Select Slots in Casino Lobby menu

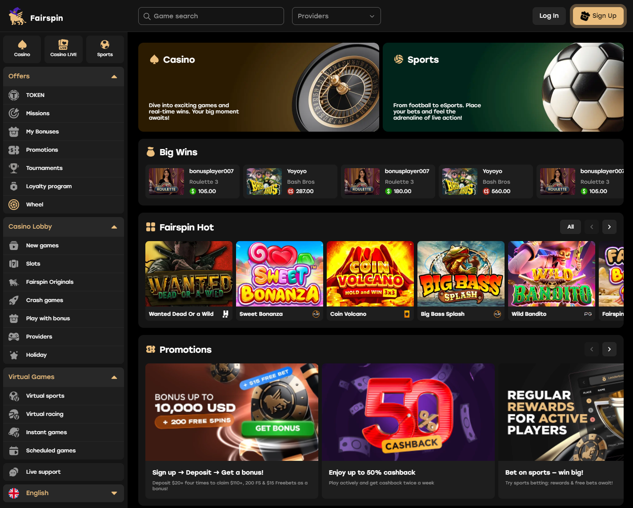(33, 264)
